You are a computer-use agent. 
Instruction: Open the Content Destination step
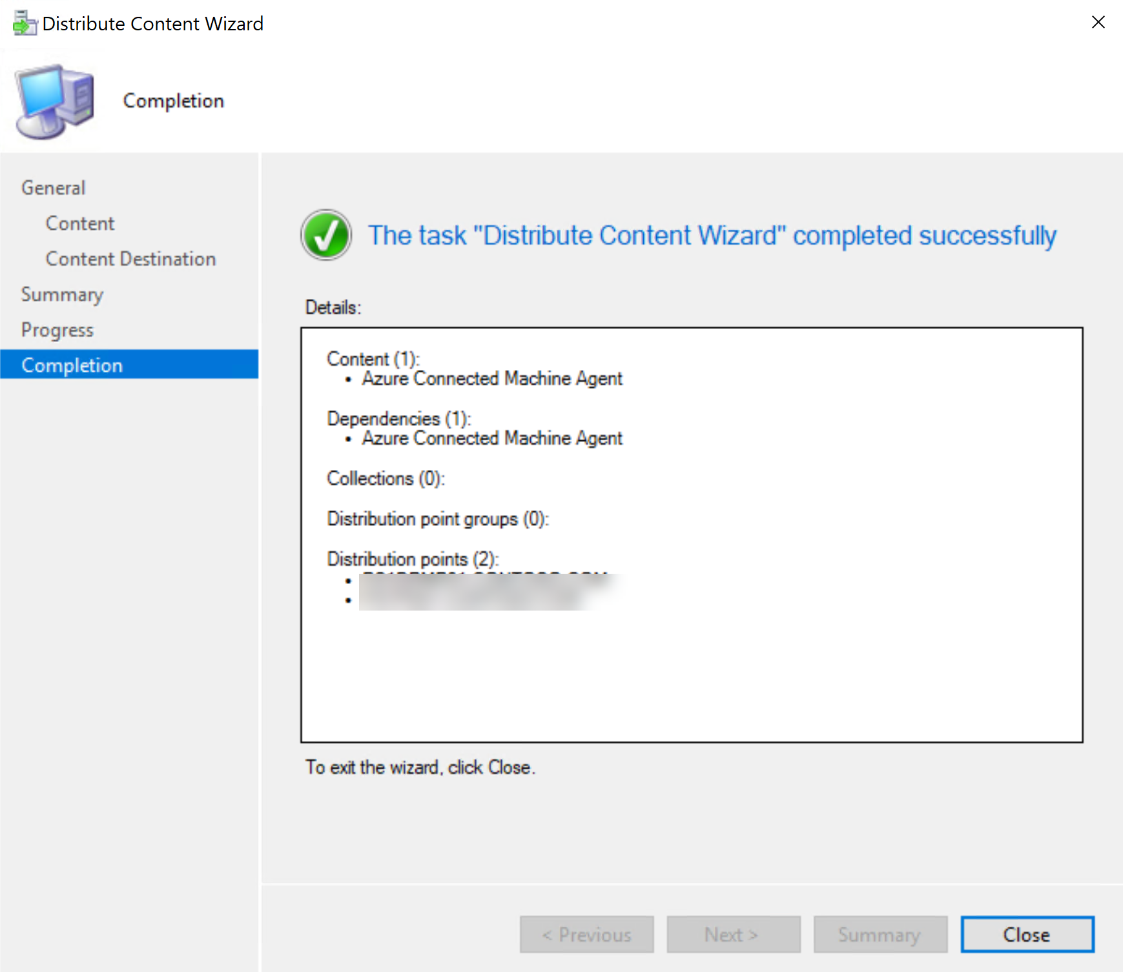[131, 259]
